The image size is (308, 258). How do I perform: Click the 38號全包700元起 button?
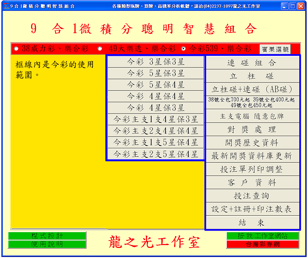click(252, 103)
